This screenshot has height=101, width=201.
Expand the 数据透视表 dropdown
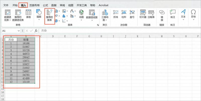pyautogui.click(x=10, y=20)
